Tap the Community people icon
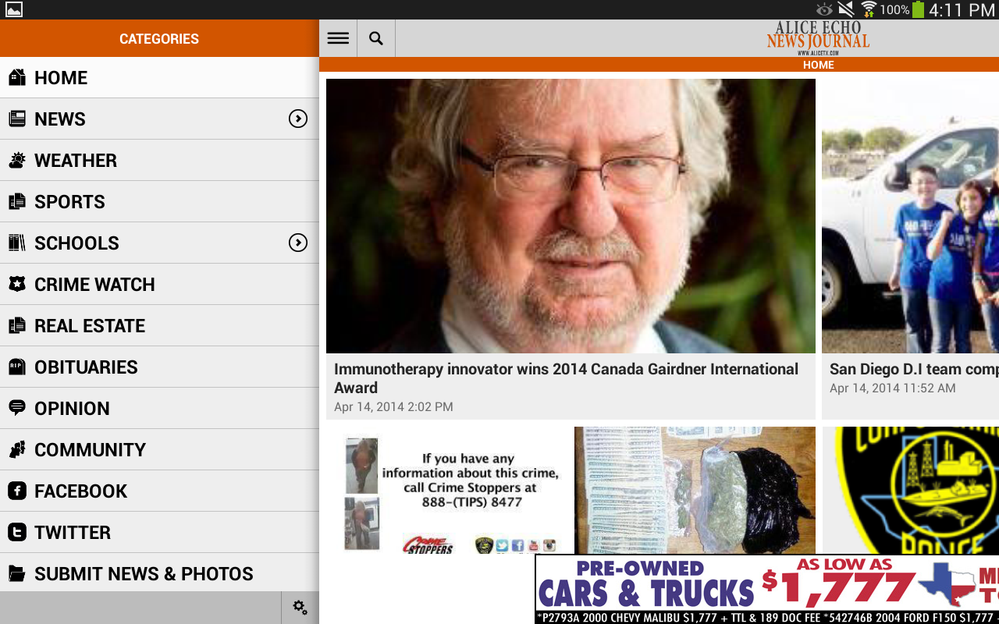 click(x=17, y=449)
